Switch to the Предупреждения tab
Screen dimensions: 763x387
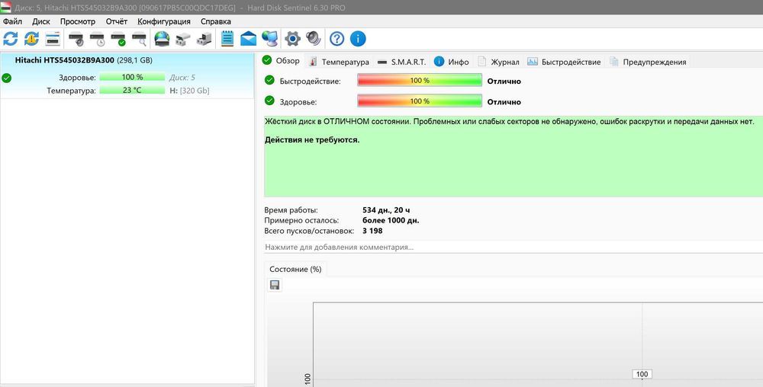648,62
